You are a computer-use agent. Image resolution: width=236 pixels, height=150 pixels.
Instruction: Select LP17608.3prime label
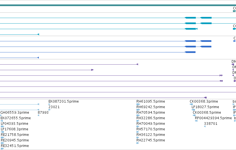tap(14, 129)
